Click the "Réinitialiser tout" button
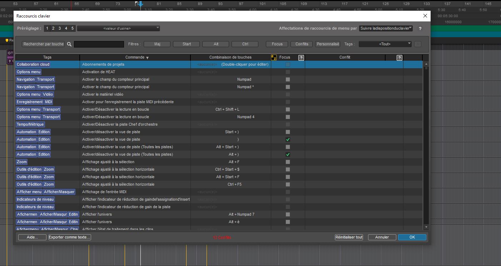Image resolution: width=501 pixels, height=266 pixels. 348,237
